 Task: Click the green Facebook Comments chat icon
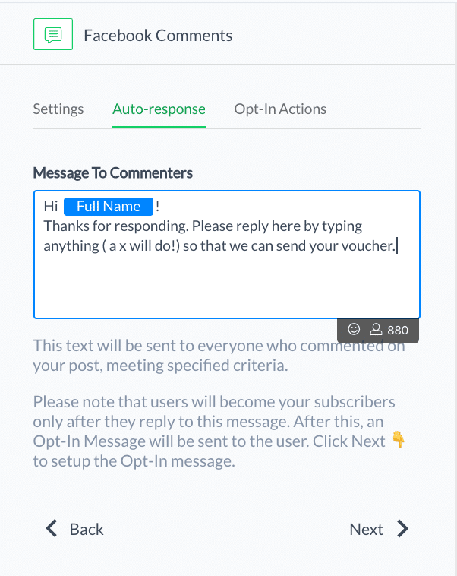click(53, 34)
